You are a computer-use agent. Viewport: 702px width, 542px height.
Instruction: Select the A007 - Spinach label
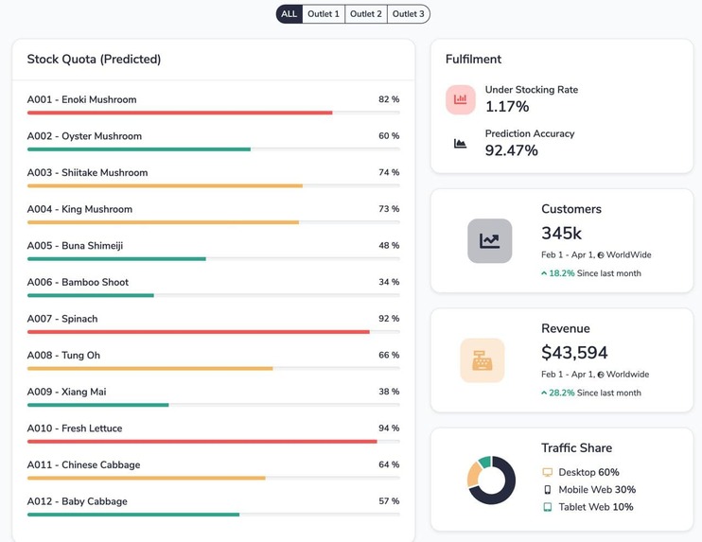click(x=62, y=319)
